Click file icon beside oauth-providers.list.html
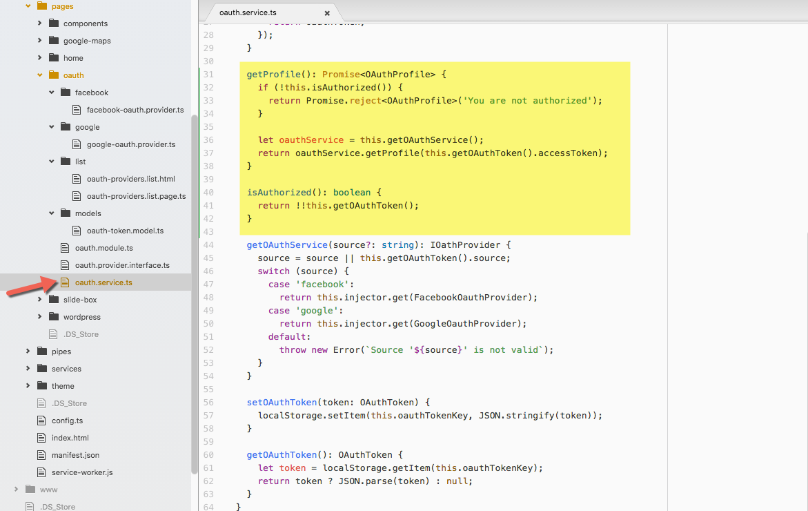808x511 pixels. click(77, 178)
